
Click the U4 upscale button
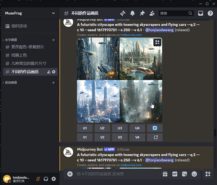pyautogui.click(x=137, y=128)
